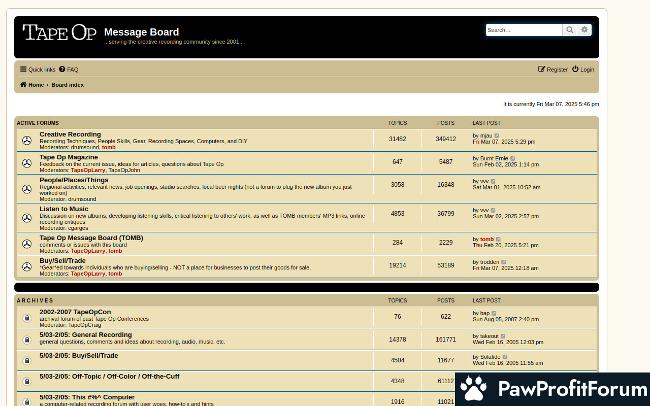Image resolution: width=650 pixels, height=406 pixels.
Task: Open 5/03-2/05: General Recording archive
Action: click(86, 335)
